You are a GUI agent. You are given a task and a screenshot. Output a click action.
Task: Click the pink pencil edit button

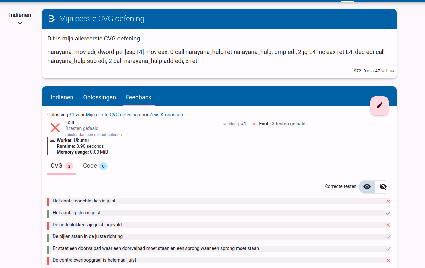(379, 105)
